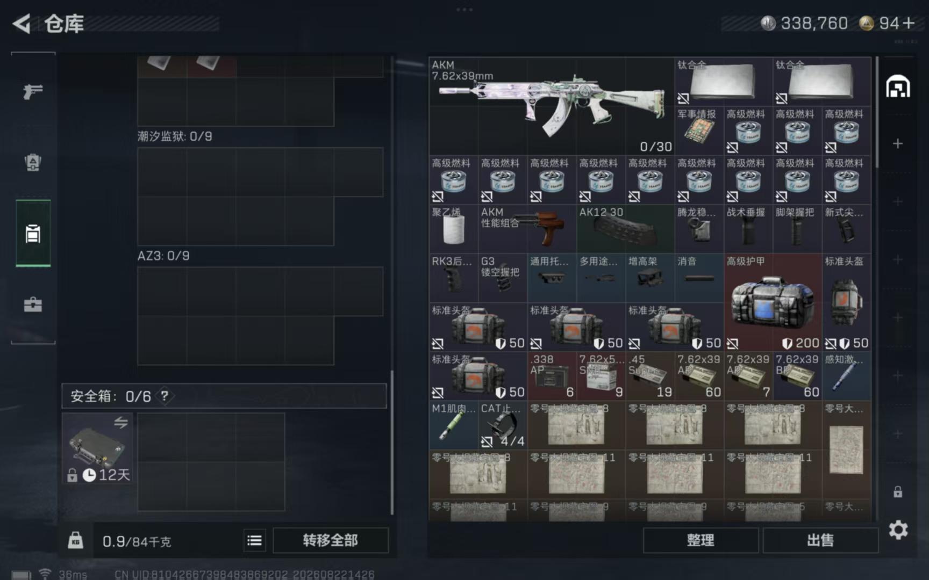This screenshot has height=580, width=929.
Task: Select the 消音 suppressor item
Action: (699, 278)
